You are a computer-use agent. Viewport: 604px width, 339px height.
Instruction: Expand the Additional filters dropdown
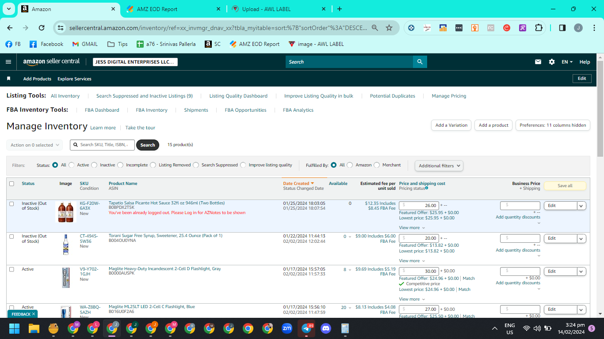point(439,166)
